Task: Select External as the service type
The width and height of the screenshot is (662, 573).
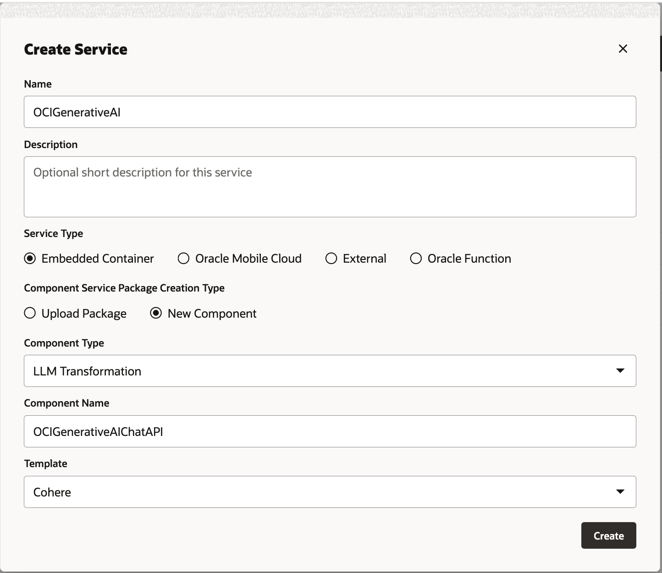Action: click(x=331, y=259)
